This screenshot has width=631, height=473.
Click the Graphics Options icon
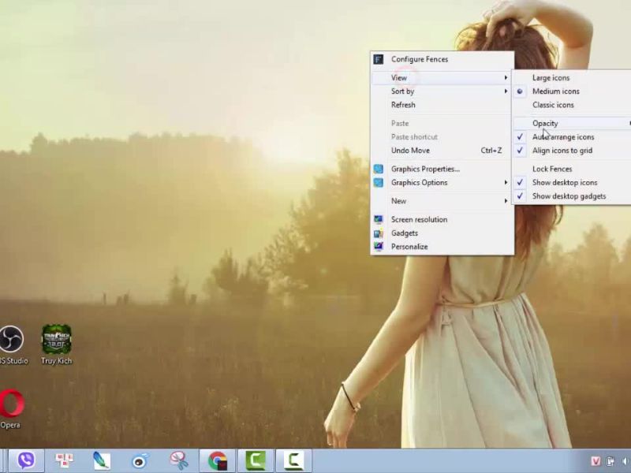(x=379, y=183)
